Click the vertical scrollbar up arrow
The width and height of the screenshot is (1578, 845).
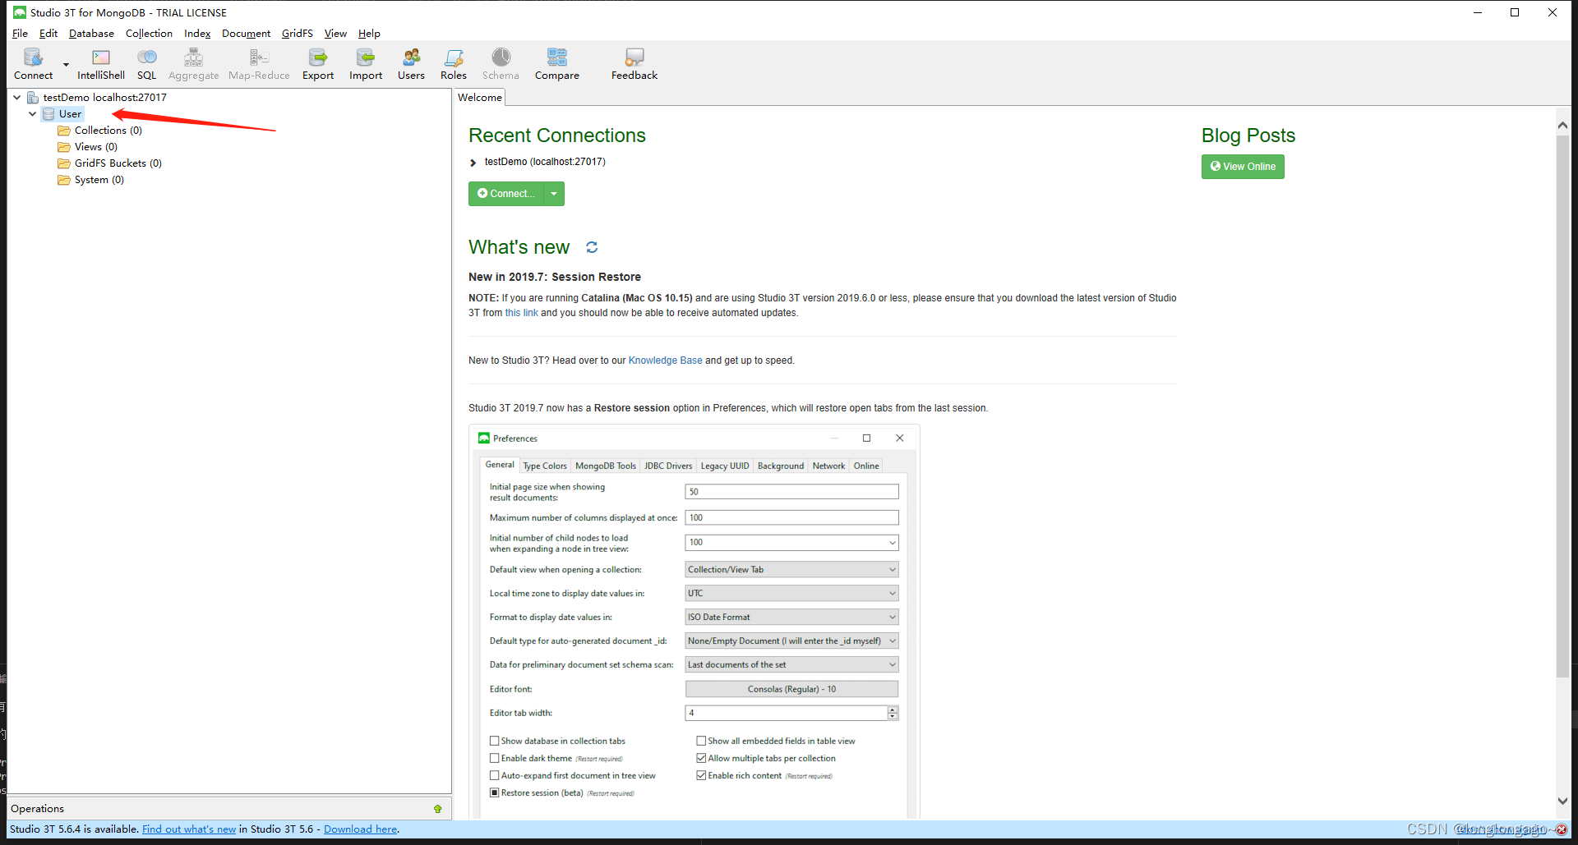[x=1562, y=125]
